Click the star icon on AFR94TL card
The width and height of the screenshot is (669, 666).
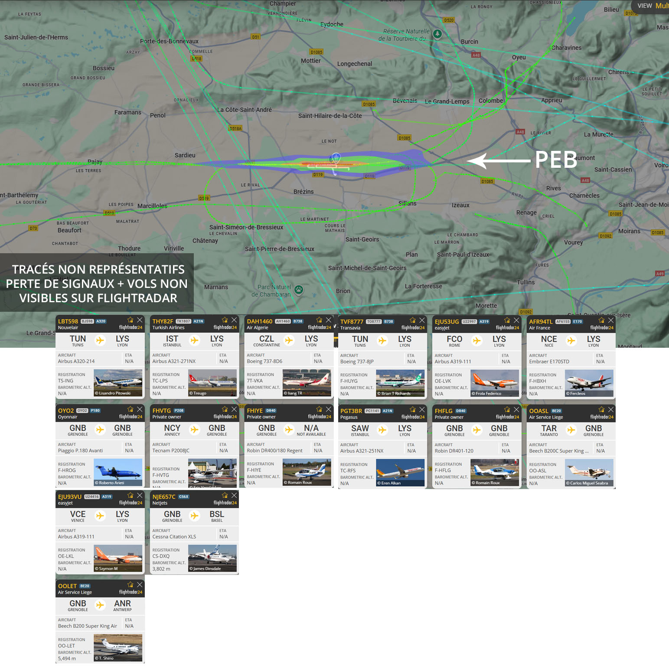[601, 320]
